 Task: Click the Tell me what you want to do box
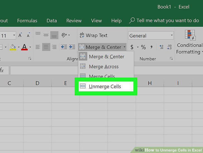(168, 21)
